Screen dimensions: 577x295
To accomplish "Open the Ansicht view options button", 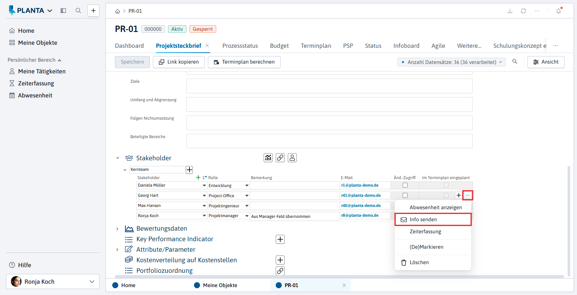I will pyautogui.click(x=546, y=62).
